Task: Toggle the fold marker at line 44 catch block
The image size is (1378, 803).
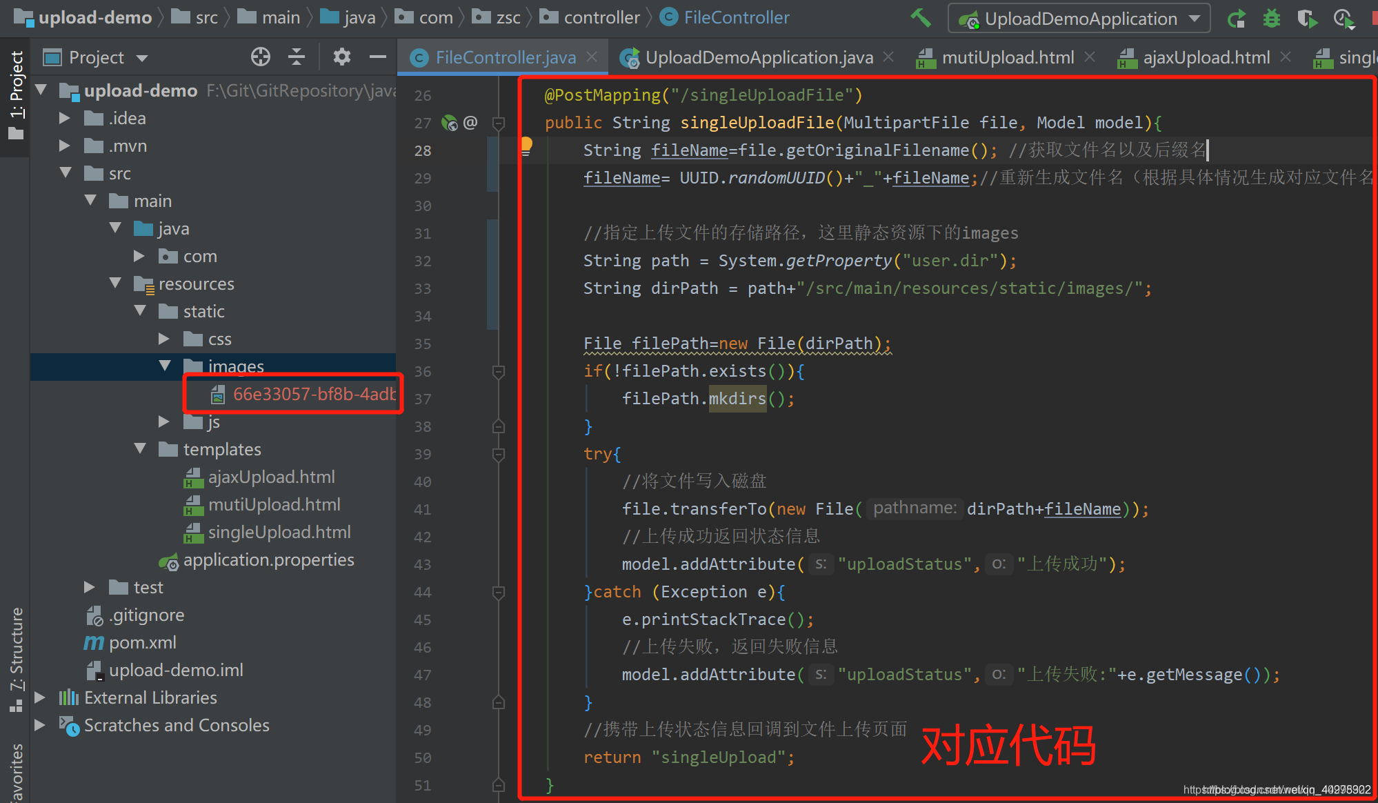Action: (x=499, y=592)
